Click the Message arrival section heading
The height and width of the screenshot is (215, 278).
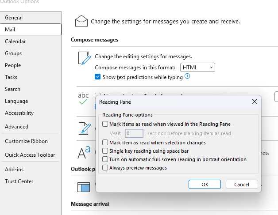pyautogui.click(x=90, y=204)
